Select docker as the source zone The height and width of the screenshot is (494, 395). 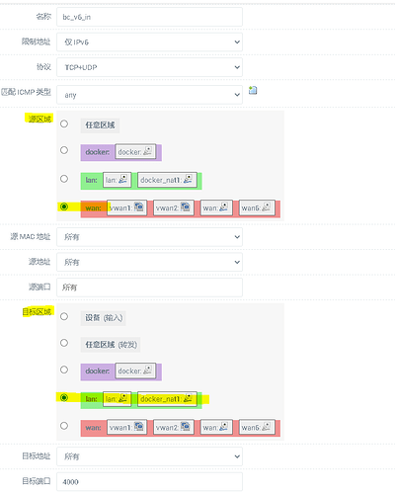coord(64,150)
